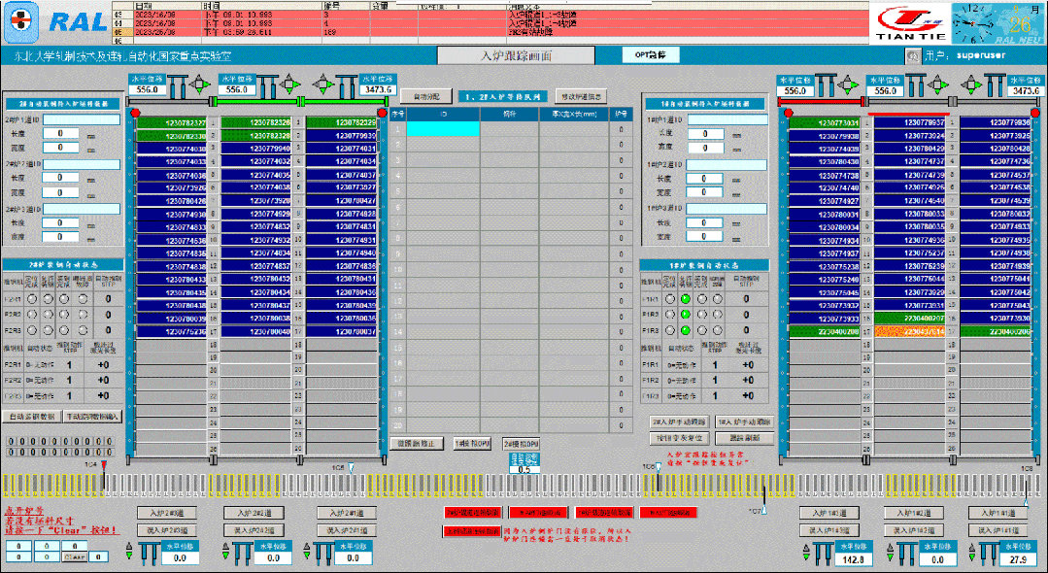Click the 1#模拟OPU button
Viewport: 1048px width, 573px height.
473,443
